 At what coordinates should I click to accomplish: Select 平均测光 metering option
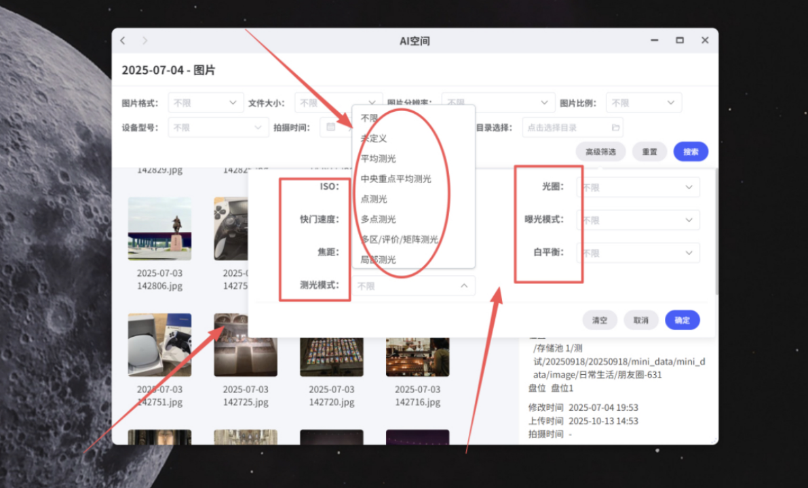(x=378, y=158)
